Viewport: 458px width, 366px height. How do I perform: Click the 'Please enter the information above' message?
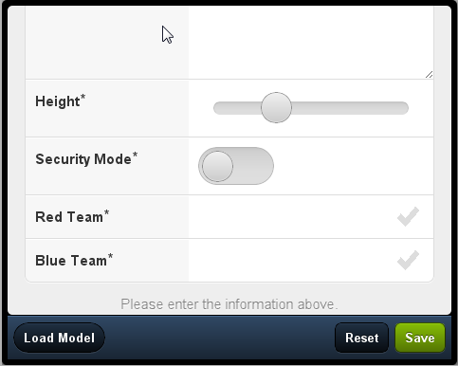click(229, 304)
